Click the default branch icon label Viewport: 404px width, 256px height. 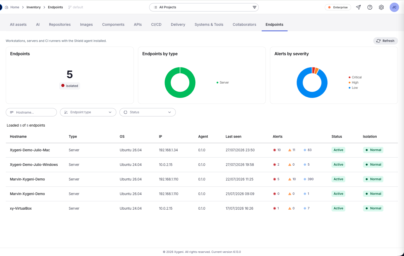coord(76,7)
